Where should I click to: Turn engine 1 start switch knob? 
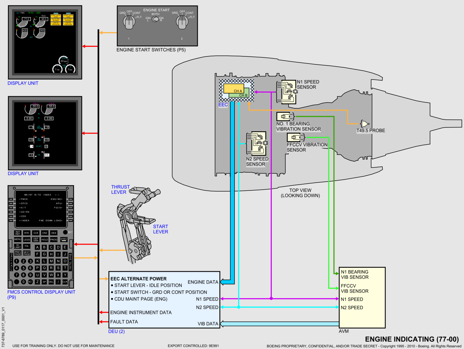[129, 21]
